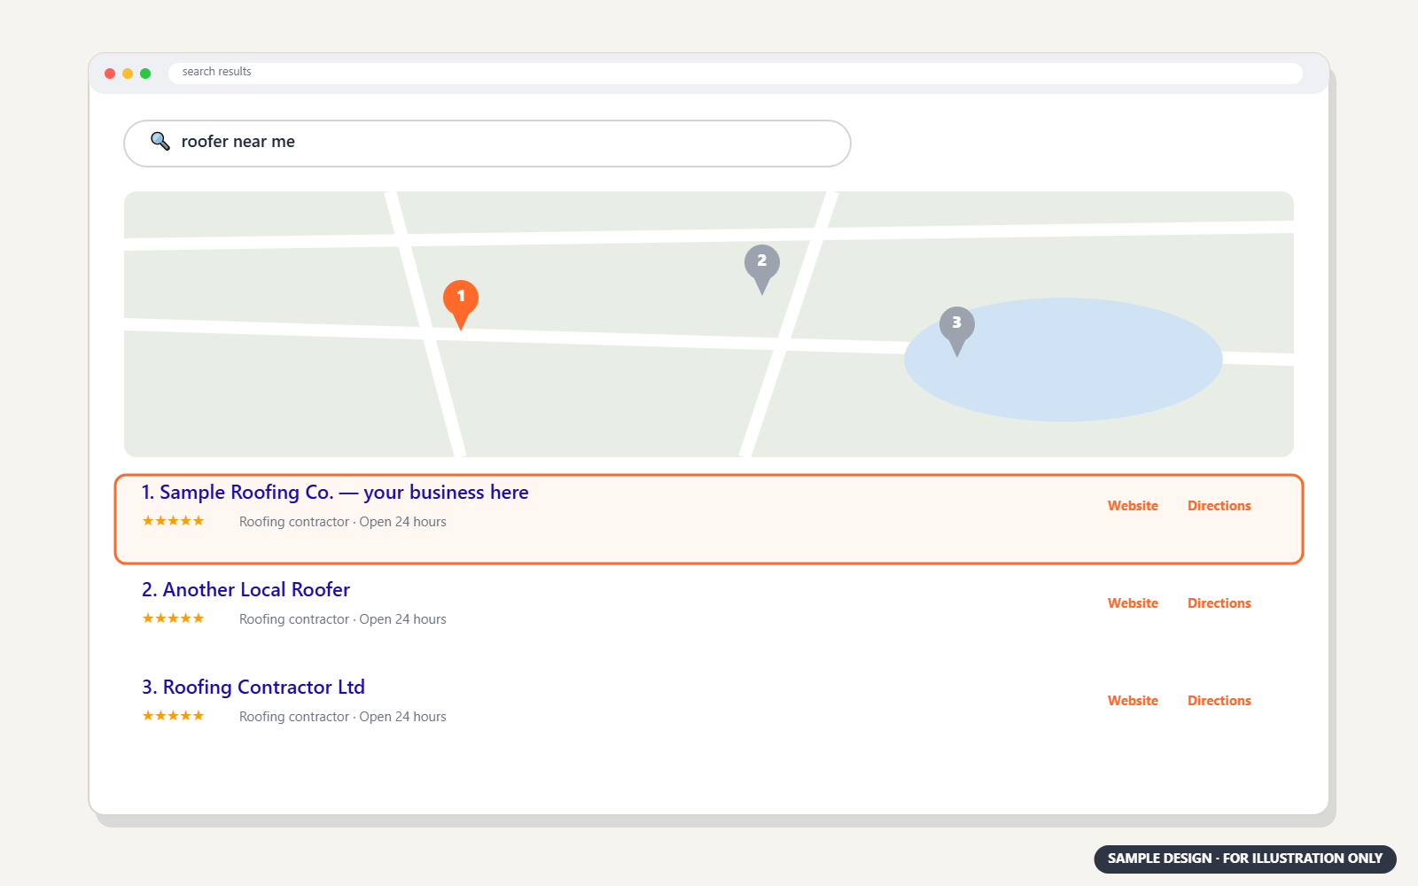Open Roofing Contractor Ltd listing title
Viewport: 1418px width, 886px height.
[x=253, y=688]
